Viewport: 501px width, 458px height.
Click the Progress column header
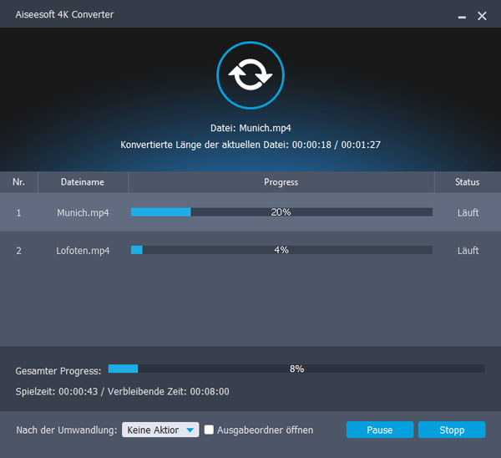(x=281, y=182)
